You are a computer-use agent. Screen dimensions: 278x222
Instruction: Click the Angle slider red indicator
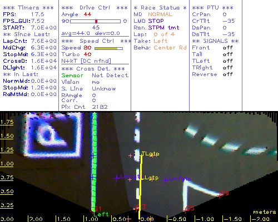click(96, 21)
